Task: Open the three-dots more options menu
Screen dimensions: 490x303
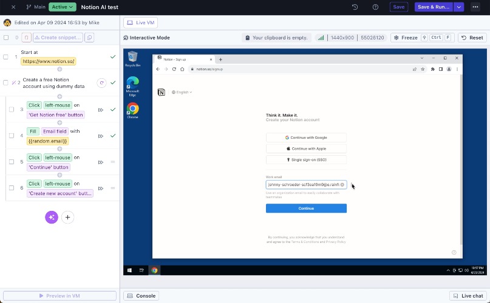Action: point(475,7)
